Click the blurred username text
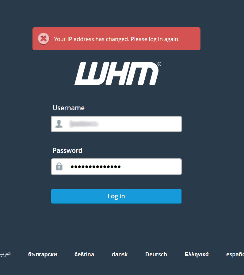 click(x=84, y=124)
